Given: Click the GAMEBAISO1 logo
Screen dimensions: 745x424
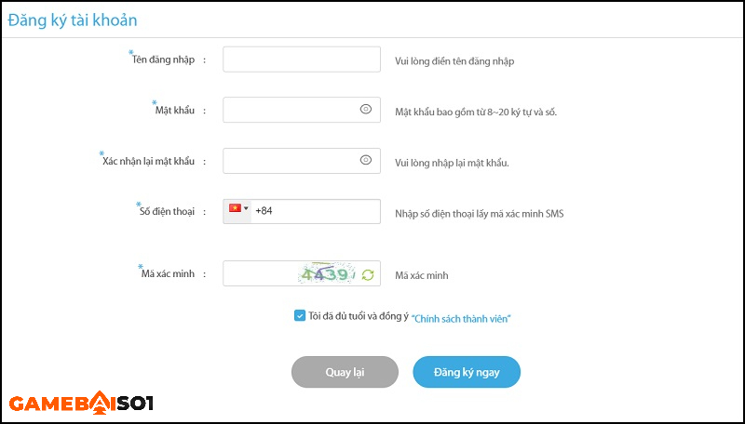Looking at the screenshot, I should pos(81,403).
